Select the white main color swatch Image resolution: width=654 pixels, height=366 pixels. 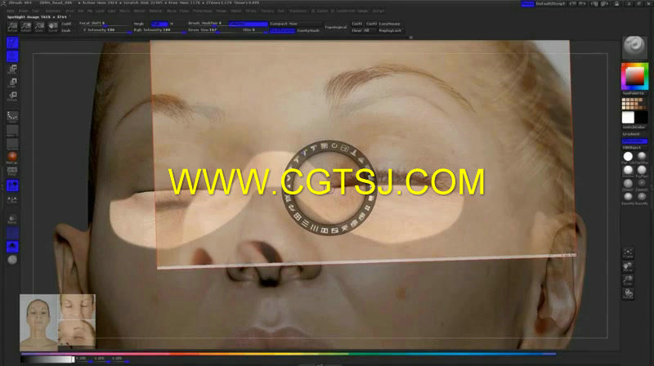click(x=628, y=118)
